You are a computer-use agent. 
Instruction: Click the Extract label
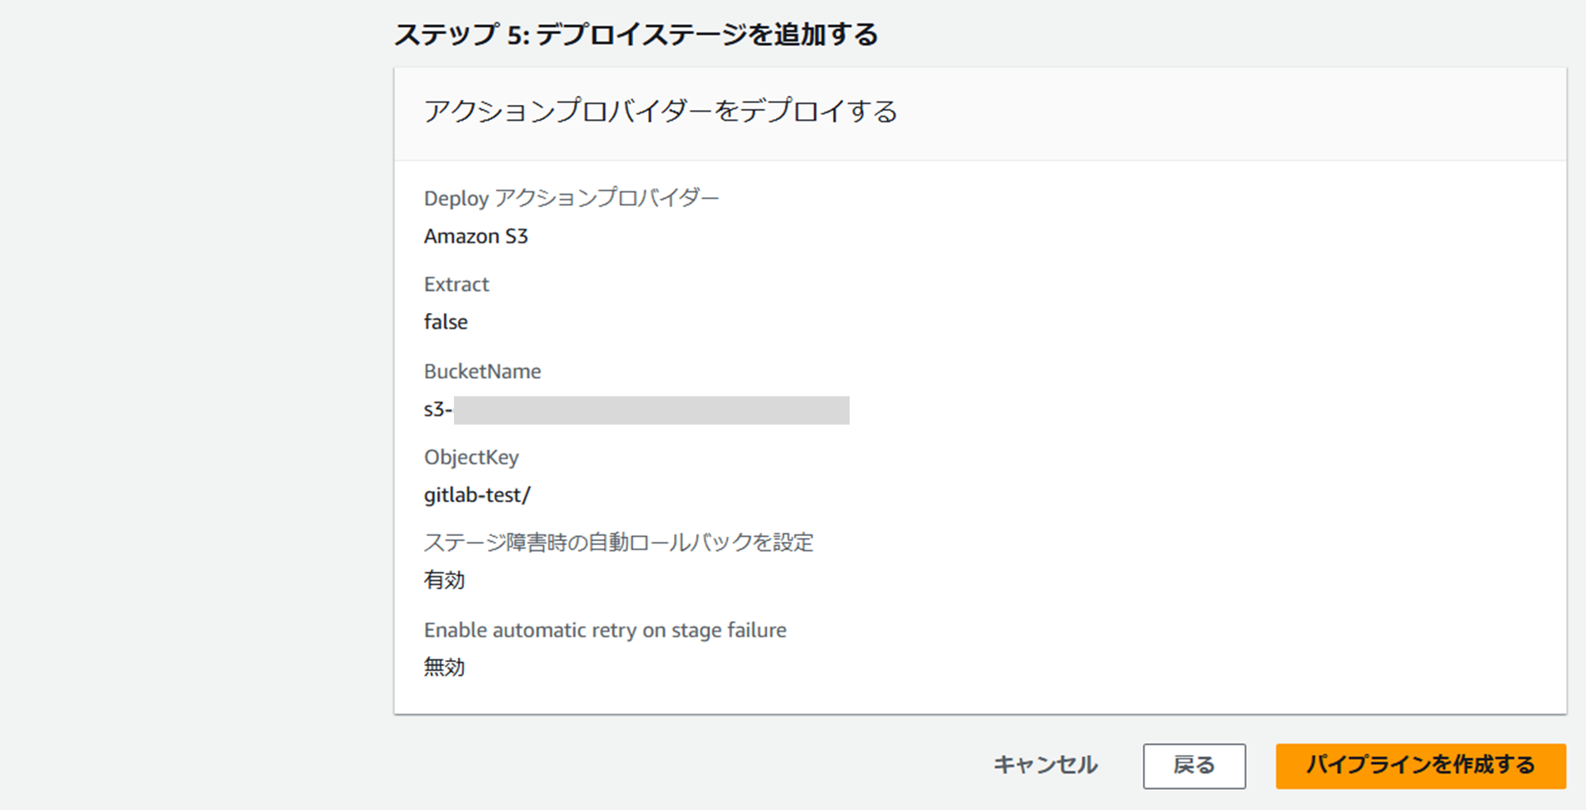pos(456,284)
